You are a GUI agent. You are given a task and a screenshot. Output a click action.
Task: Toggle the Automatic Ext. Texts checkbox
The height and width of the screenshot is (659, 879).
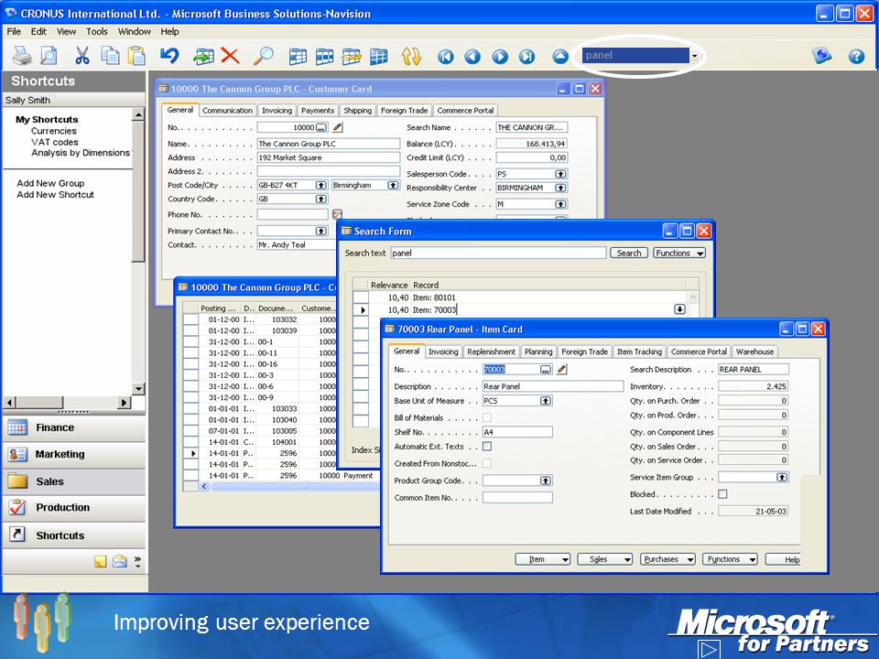pos(487,447)
